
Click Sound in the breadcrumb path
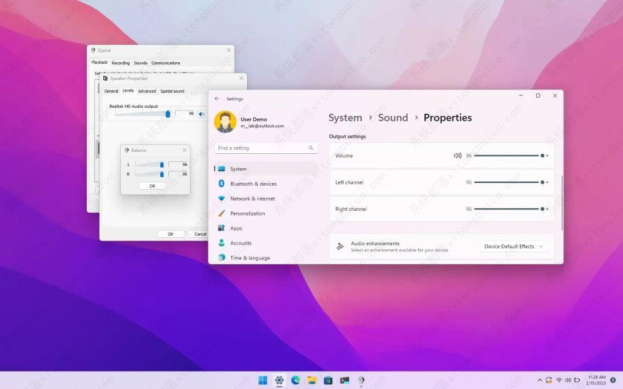tap(393, 118)
